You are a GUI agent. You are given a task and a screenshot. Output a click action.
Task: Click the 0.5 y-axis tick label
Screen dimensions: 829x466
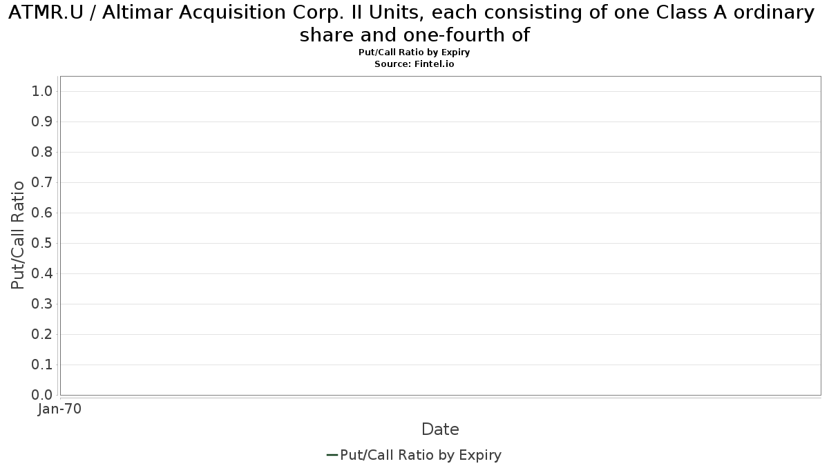coord(43,243)
